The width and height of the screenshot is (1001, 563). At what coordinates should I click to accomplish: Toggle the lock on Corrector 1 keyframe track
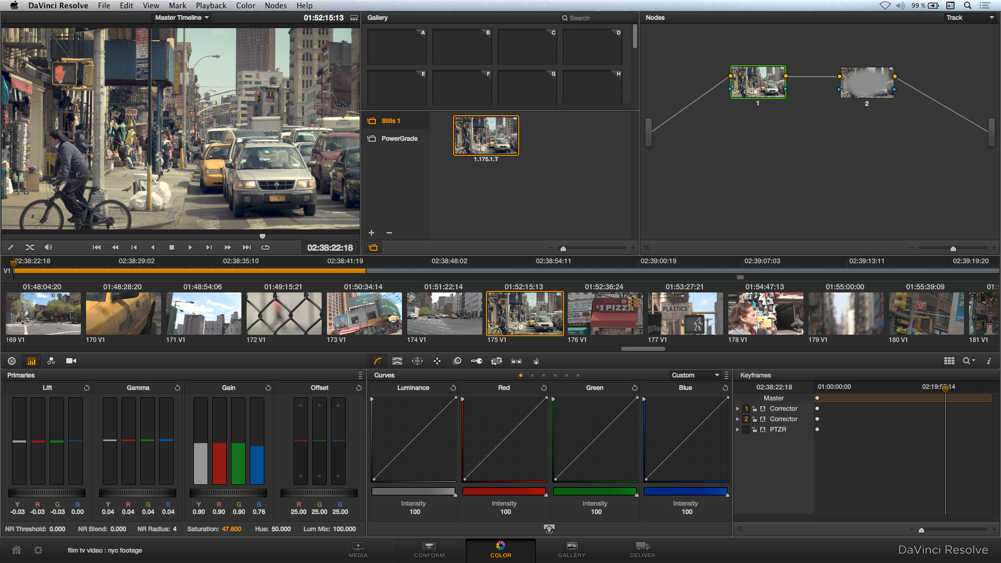[755, 409]
